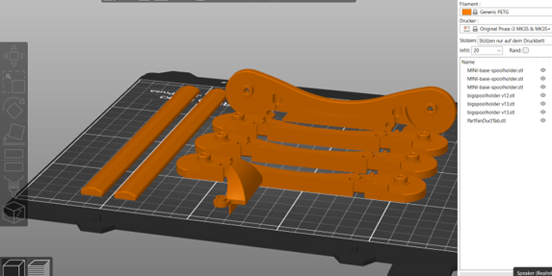Image resolution: width=552 pixels, height=276 pixels.
Task: Click the Name column header
Action: click(468, 62)
